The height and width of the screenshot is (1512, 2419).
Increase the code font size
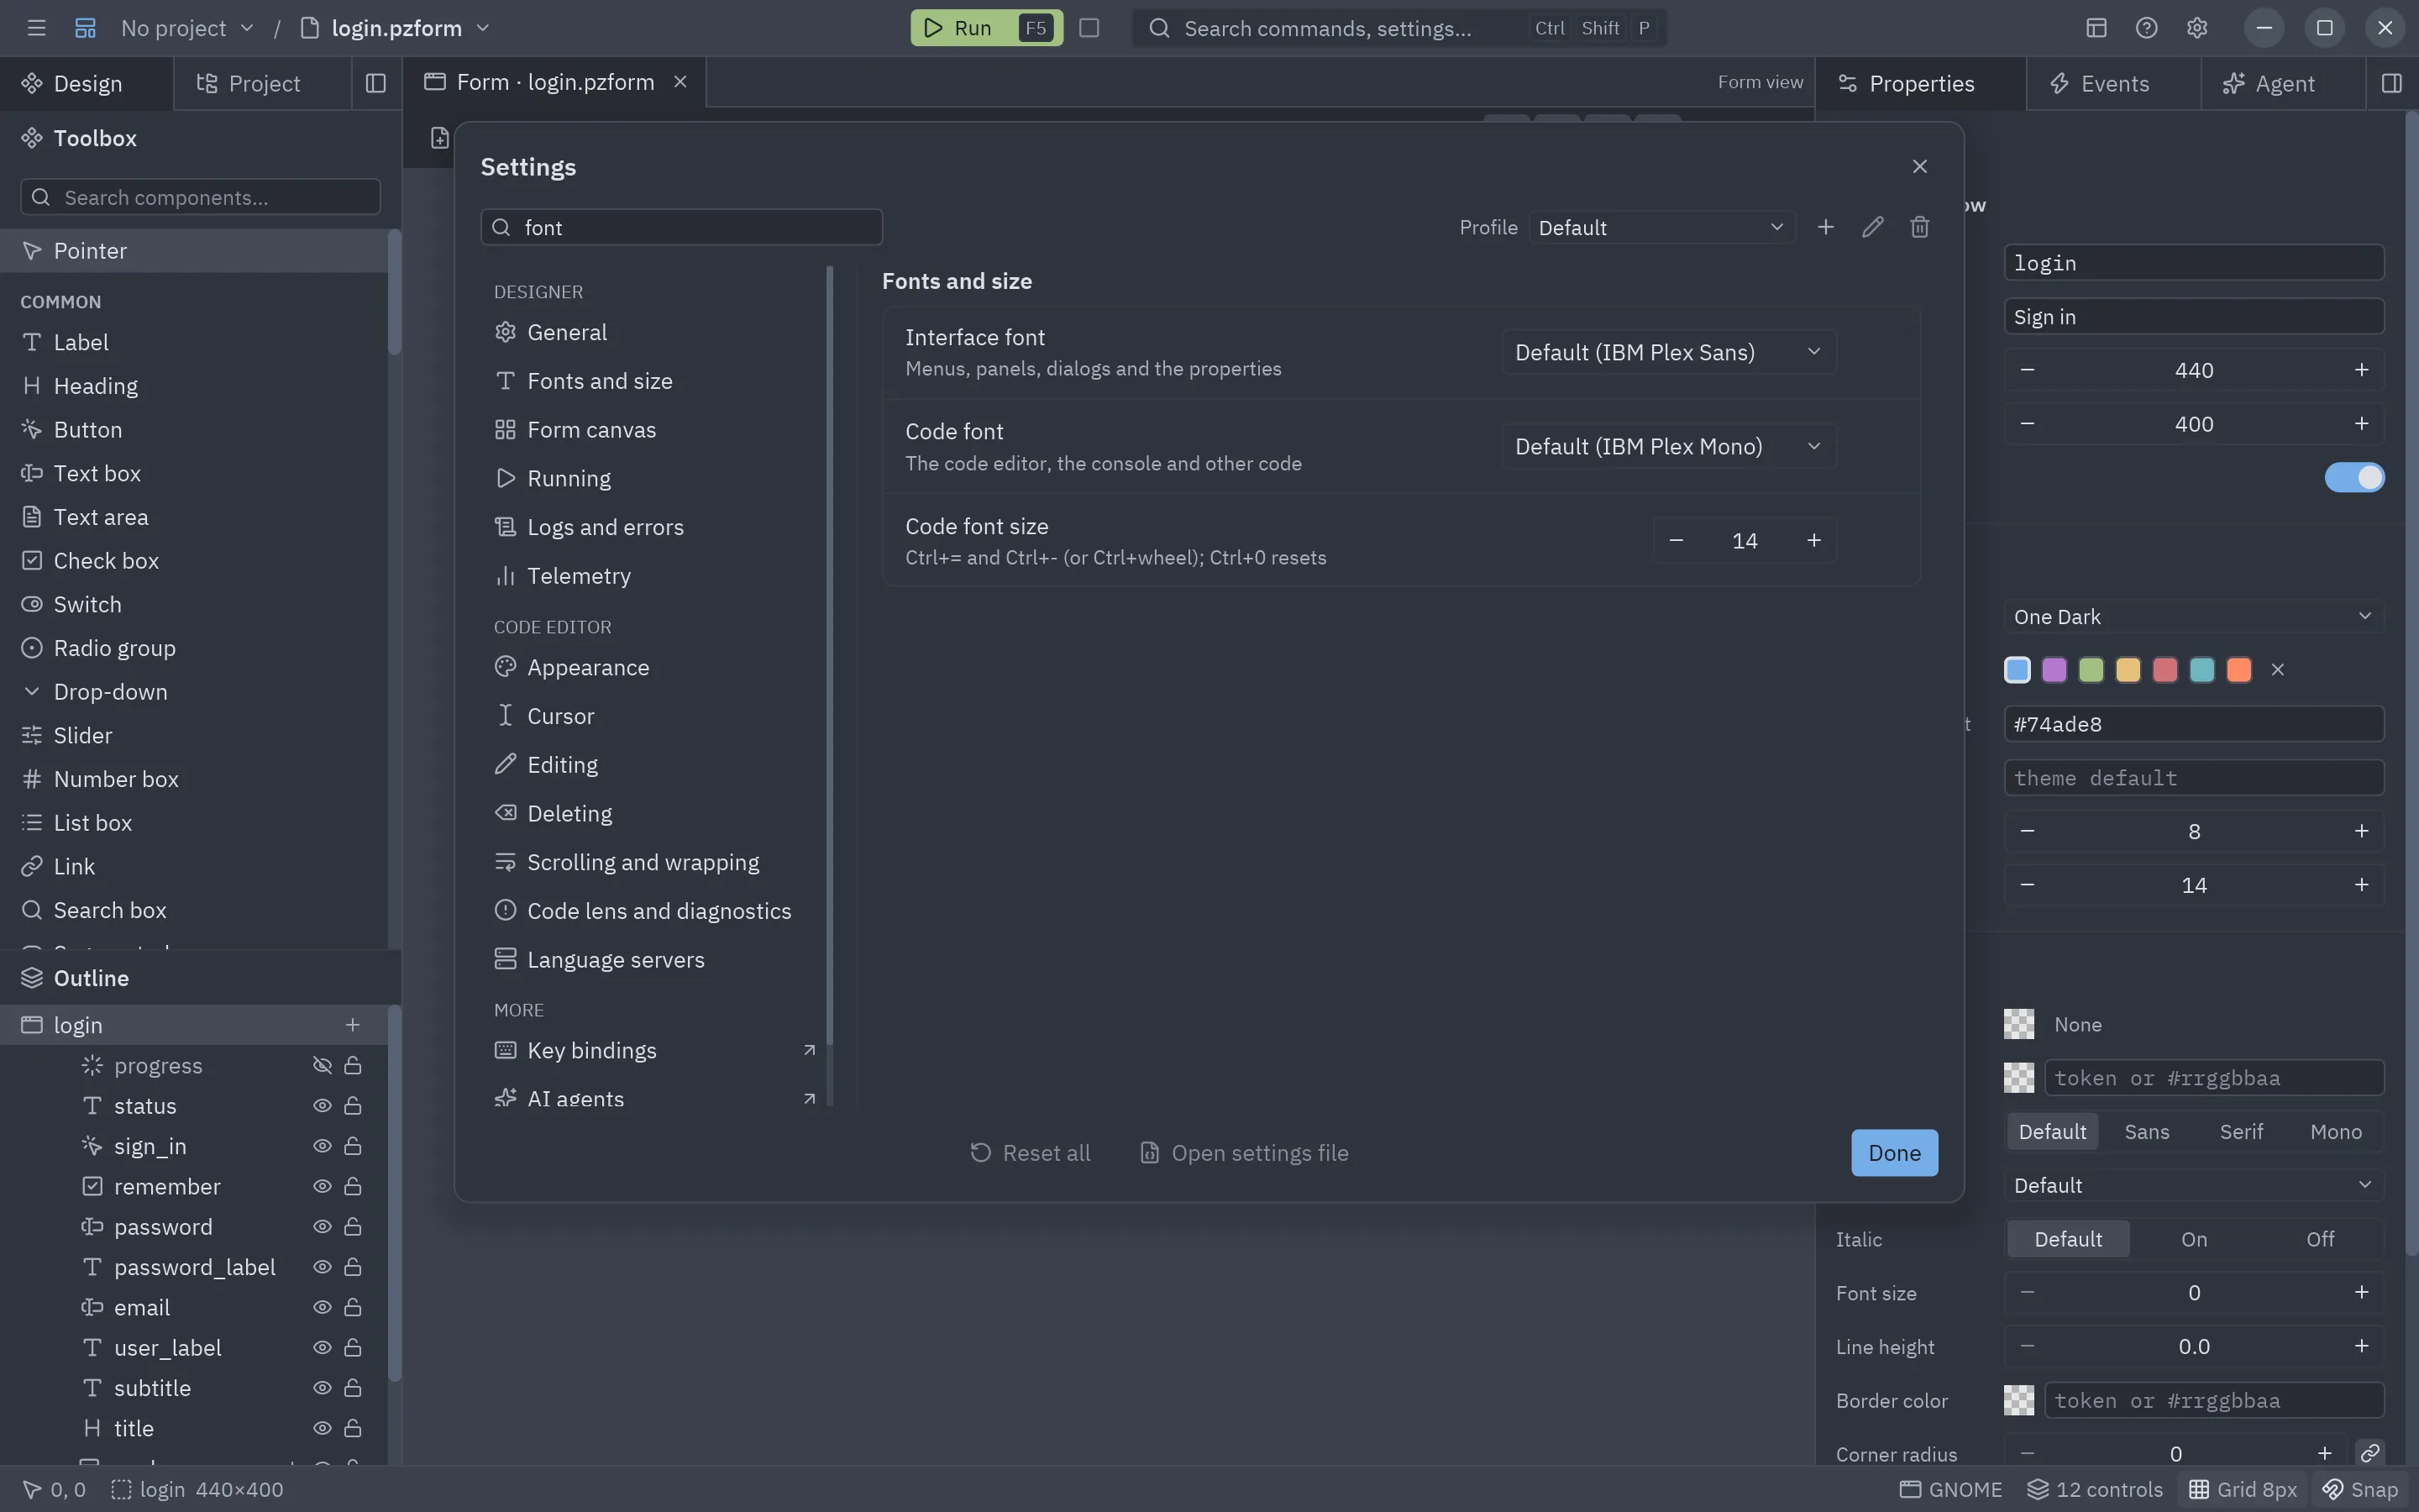pos(1813,540)
